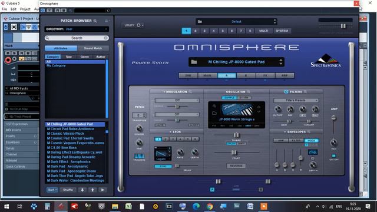The height and width of the screenshot is (212, 377).
Task: Open the Directory User dropdown
Action: click(x=77, y=29)
